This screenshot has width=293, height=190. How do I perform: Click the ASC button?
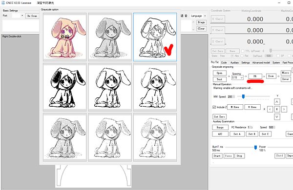(220, 134)
